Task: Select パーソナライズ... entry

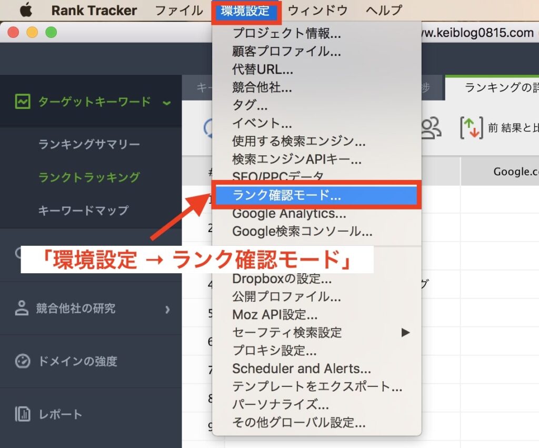Action: (281, 404)
